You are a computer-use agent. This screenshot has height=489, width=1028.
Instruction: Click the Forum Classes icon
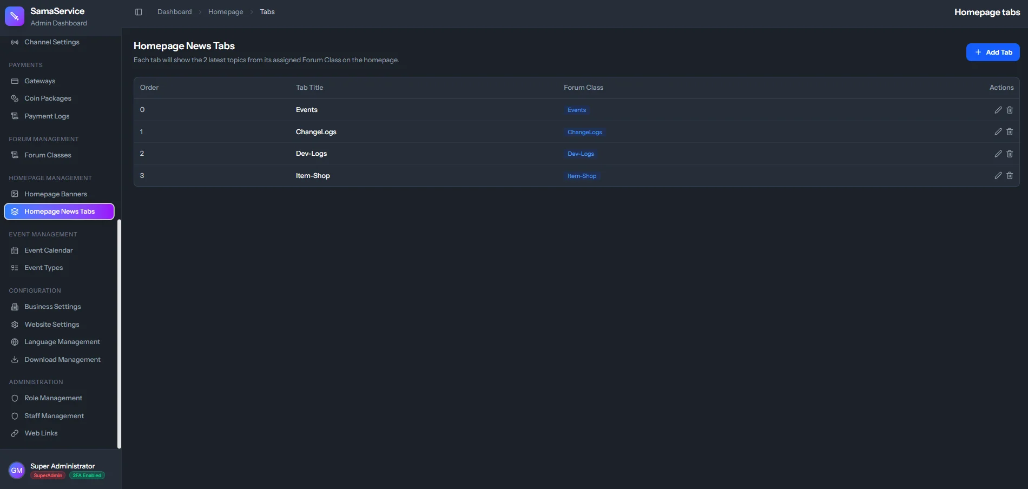[15, 155]
